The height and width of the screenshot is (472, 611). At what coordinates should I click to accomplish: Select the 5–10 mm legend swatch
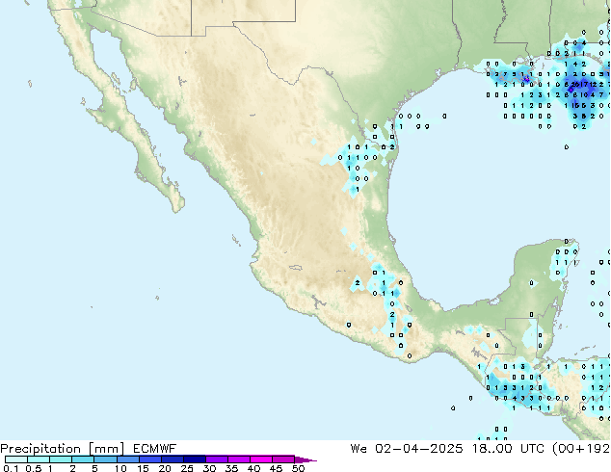106,459
